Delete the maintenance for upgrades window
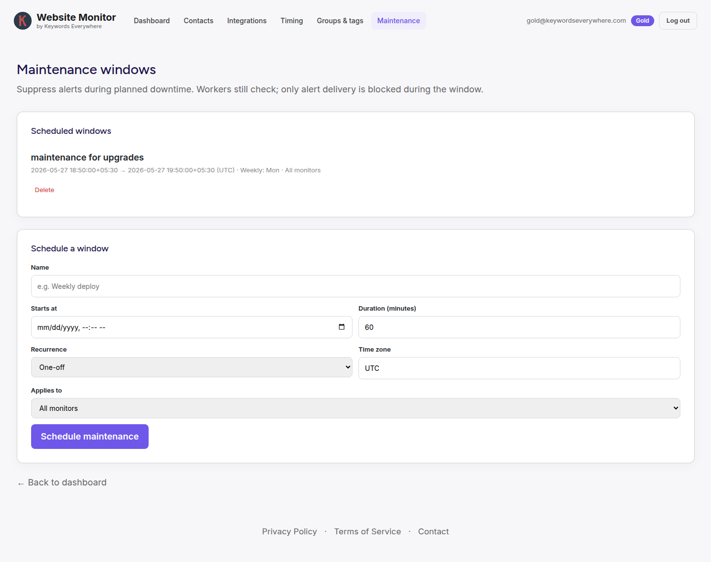Viewport: 711px width, 562px height. tap(44, 190)
